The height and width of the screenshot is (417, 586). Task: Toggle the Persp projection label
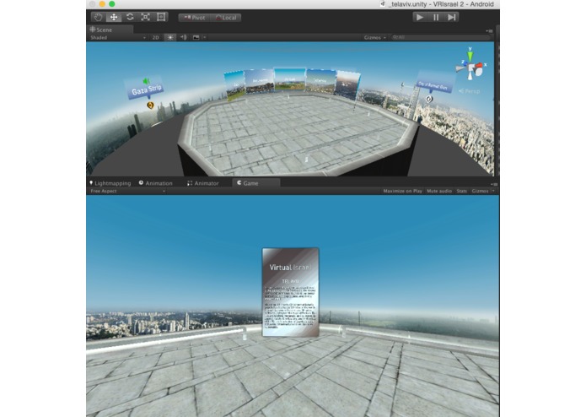coord(469,91)
